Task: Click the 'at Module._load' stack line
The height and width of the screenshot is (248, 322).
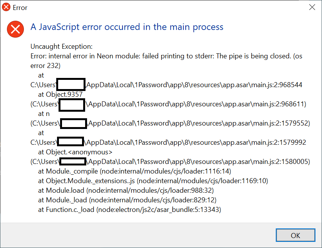Action: (127, 200)
